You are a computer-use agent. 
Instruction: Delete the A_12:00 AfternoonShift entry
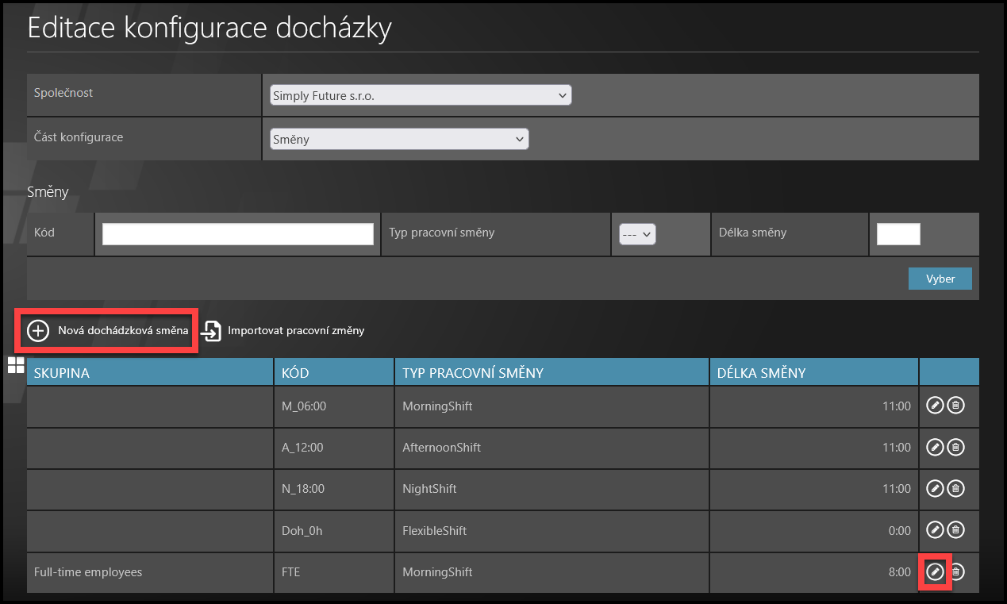956,447
